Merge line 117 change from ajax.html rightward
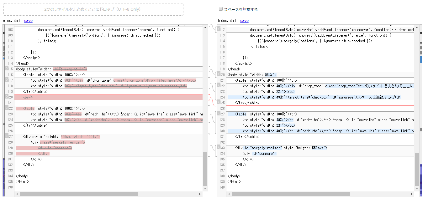This screenshot has height=203, width=428. [7, 80]
